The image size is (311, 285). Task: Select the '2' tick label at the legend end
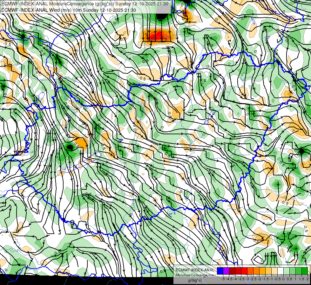pos(308,279)
